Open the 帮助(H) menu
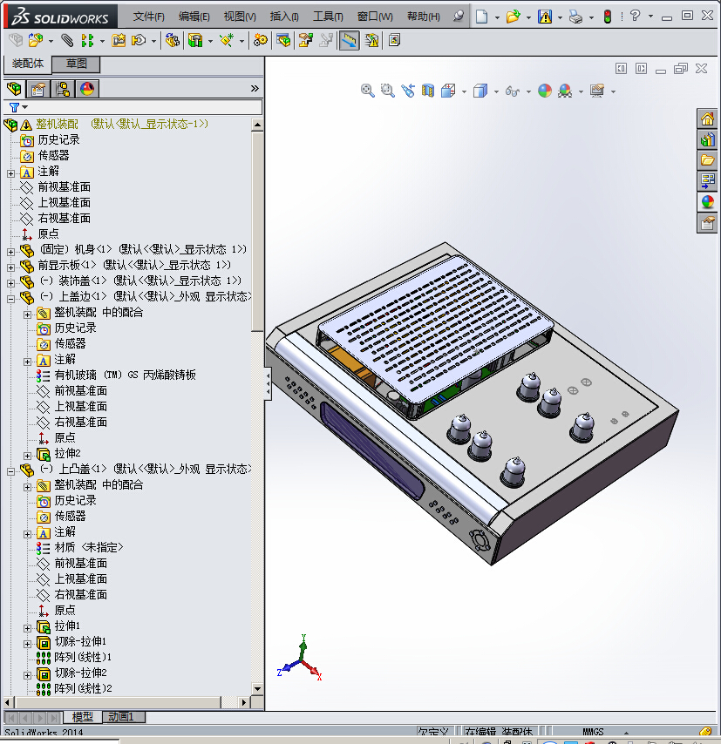Image resolution: width=721 pixels, height=744 pixels. pos(424,17)
